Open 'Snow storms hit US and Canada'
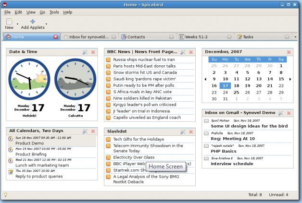The height and width of the screenshot is (203, 302). point(145,72)
